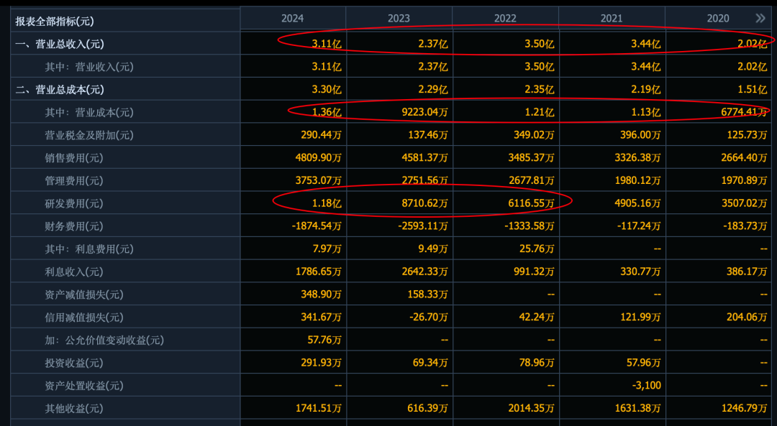777x426 pixels.
Task: Select the 管理费用(元) row label
Action: tap(74, 180)
